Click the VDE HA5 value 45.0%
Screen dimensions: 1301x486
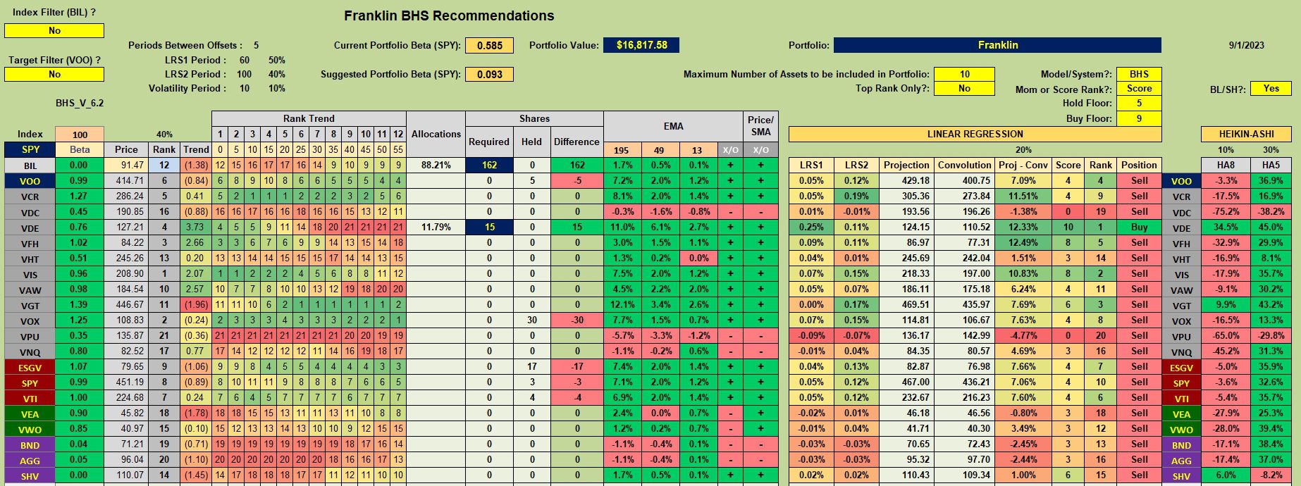coord(1271,228)
